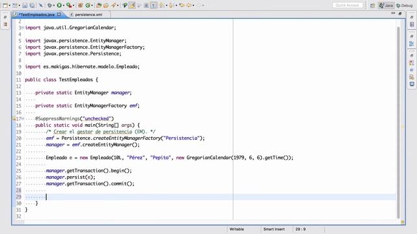Switch to the TestEmpleados.java tab
The width and height of the screenshot is (417, 234).
coord(36,14)
